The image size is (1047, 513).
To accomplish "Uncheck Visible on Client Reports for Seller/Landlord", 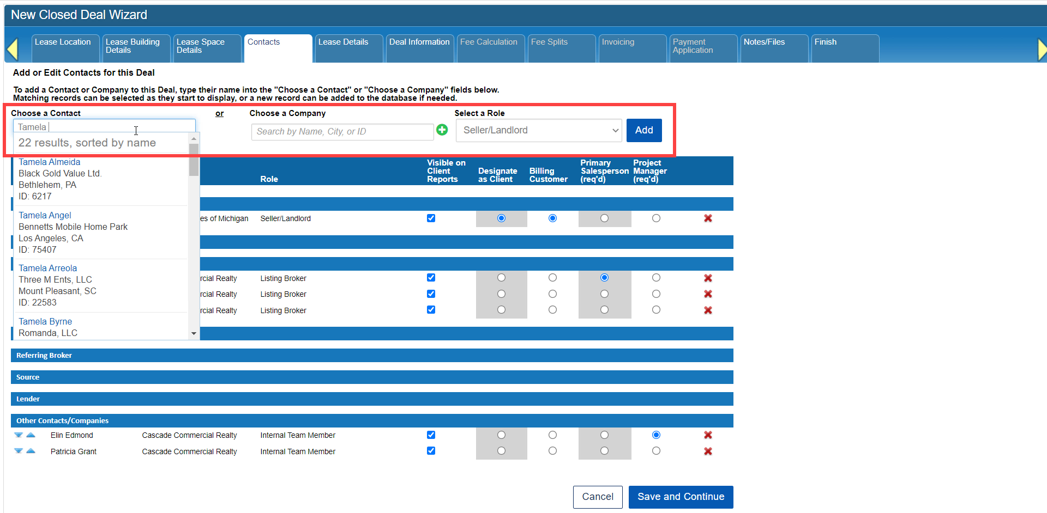I will (x=431, y=218).
